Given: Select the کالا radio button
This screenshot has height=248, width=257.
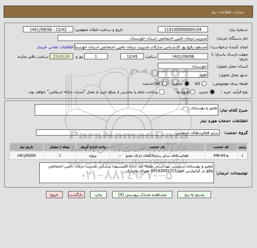Looking at the screenshot, I should [x=204, y=84].
